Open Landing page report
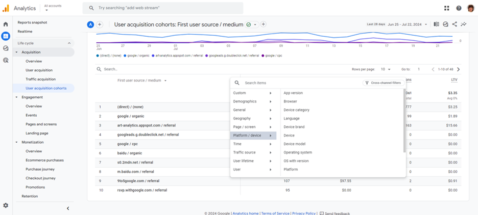Image resolution: width=478 pixels, height=215 pixels. click(37, 133)
